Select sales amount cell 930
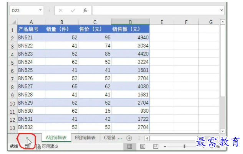 click(x=130, y=111)
